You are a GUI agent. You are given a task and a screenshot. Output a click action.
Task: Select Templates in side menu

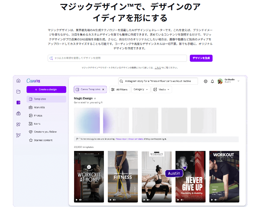point(46,99)
